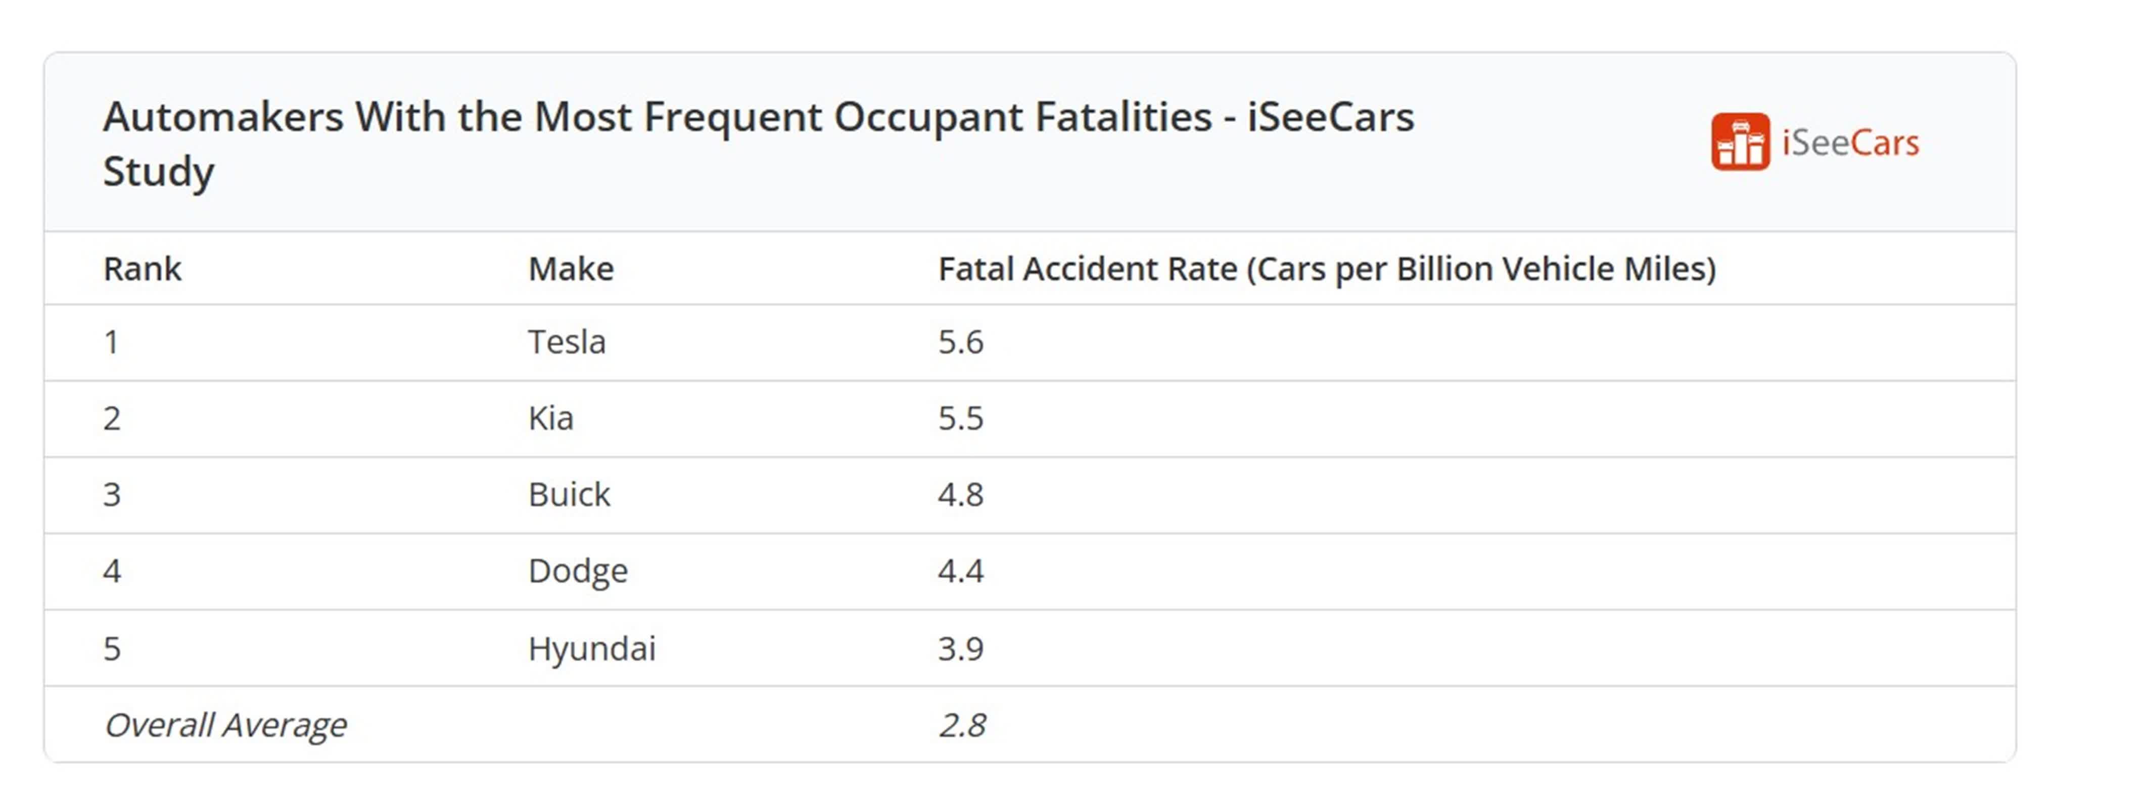Click the Kia make cell
Viewport: 2145px width, 808px height.
[550, 418]
